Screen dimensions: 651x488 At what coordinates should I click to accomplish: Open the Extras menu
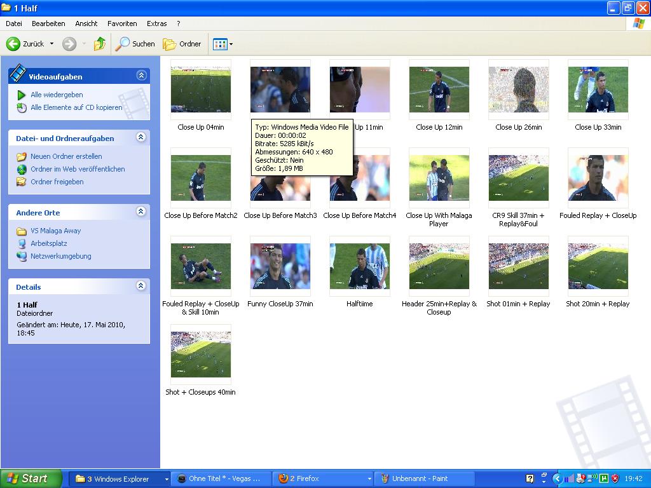156,24
